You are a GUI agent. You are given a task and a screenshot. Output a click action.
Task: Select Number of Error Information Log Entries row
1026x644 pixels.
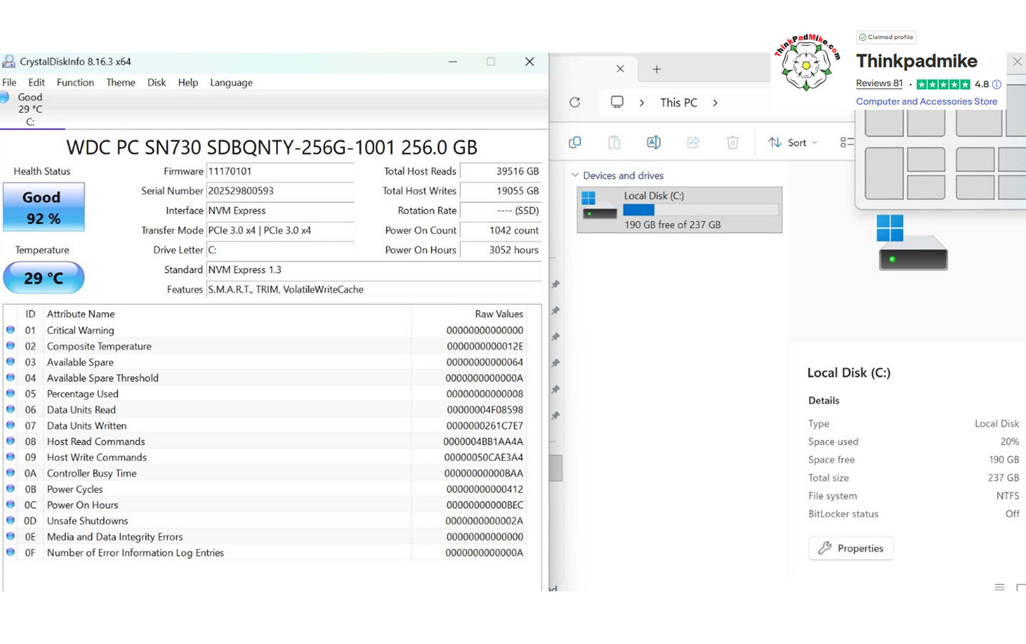click(265, 553)
